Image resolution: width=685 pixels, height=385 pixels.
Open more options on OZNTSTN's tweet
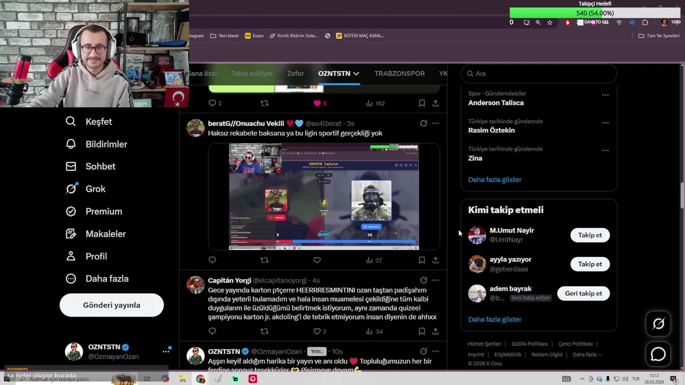(436, 351)
